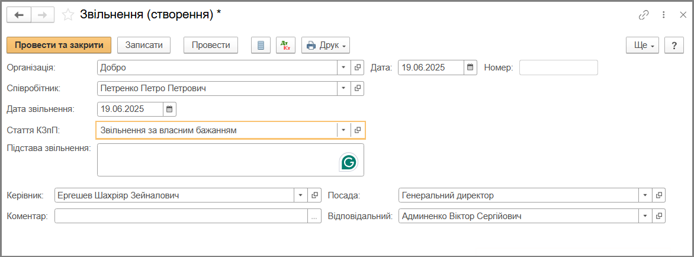Open Петренко Петро Петрович employee card
The width and height of the screenshot is (694, 257).
click(x=358, y=88)
